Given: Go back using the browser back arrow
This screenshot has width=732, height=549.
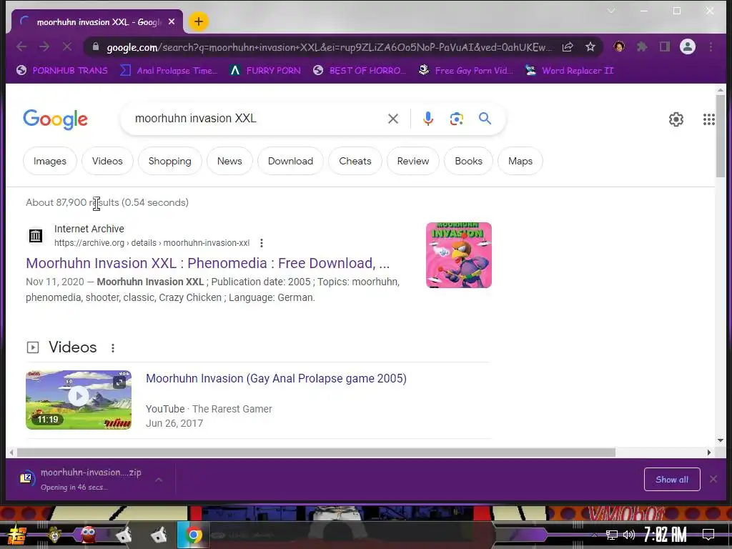Looking at the screenshot, I should 21,46.
